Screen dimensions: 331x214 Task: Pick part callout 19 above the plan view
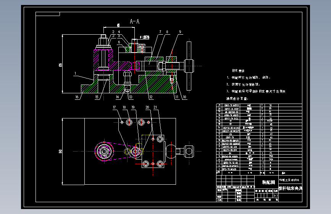pyautogui.click(x=133, y=107)
